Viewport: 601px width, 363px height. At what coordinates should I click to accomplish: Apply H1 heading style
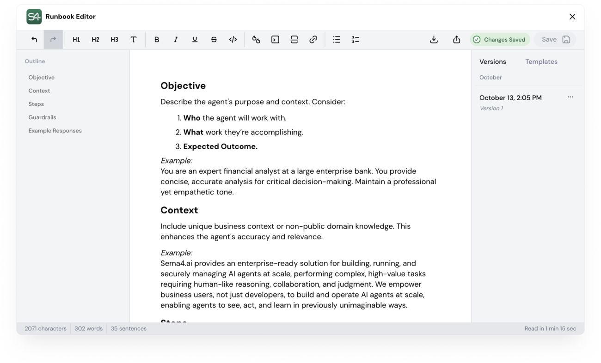76,40
